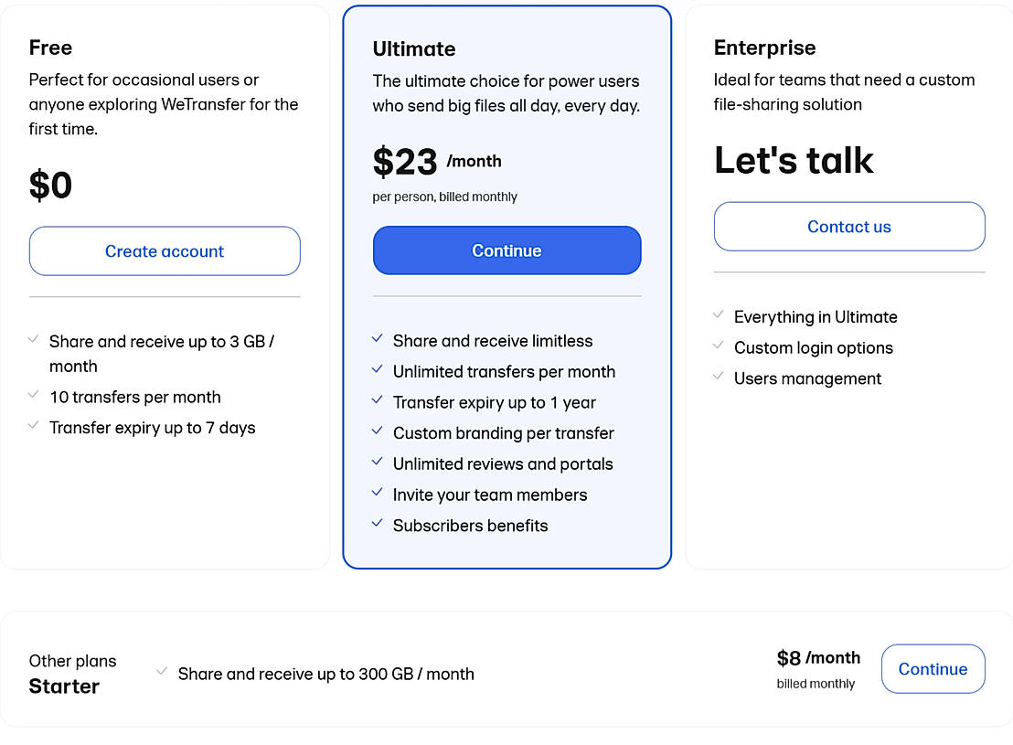This screenshot has height=745, width=1013.
Task: Click Transfer expiry up to 1 year text
Action: 494,402
